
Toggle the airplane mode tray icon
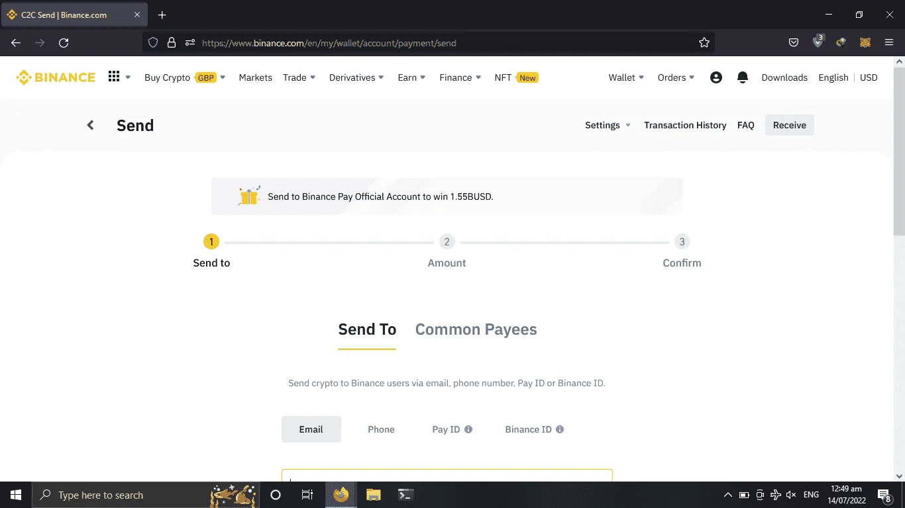[x=776, y=495]
